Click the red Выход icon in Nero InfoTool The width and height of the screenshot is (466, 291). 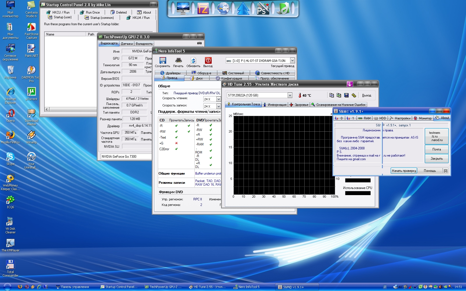[x=208, y=60]
